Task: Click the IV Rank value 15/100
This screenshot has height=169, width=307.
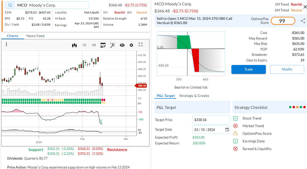Action: (x=94, y=19)
